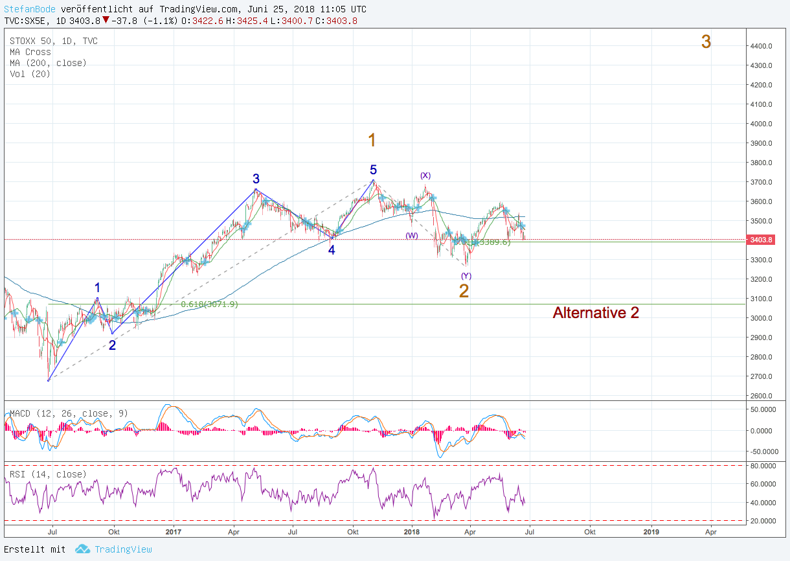The image size is (790, 561).
Task: Click the blue wave label 1
Action: click(98, 288)
